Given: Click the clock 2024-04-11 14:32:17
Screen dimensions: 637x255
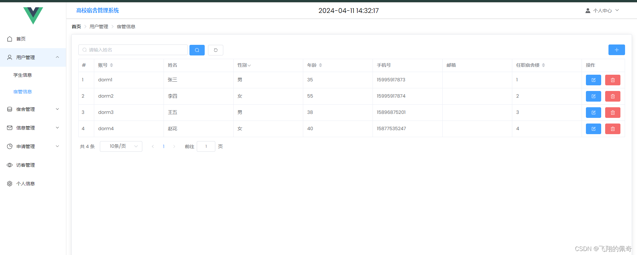Looking at the screenshot, I should [x=349, y=11].
